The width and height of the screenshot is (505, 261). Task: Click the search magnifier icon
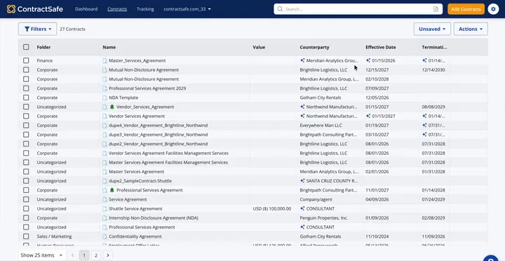280,9
